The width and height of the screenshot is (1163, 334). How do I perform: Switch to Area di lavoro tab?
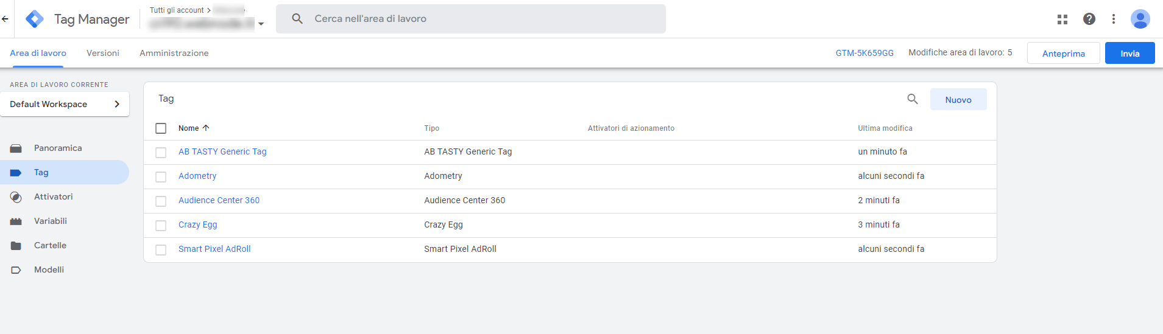pyautogui.click(x=38, y=53)
